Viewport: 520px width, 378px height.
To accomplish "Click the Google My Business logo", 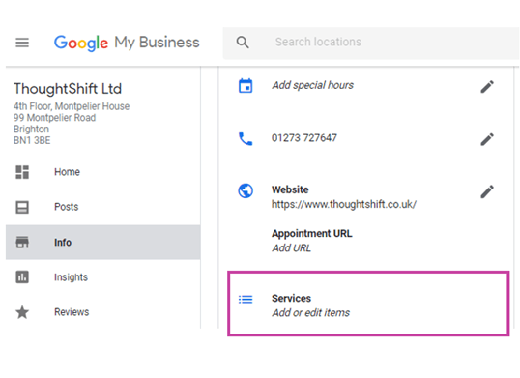I will pyautogui.click(x=127, y=43).
